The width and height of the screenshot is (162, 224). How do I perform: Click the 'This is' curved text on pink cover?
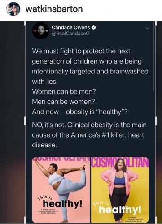coord(45,198)
